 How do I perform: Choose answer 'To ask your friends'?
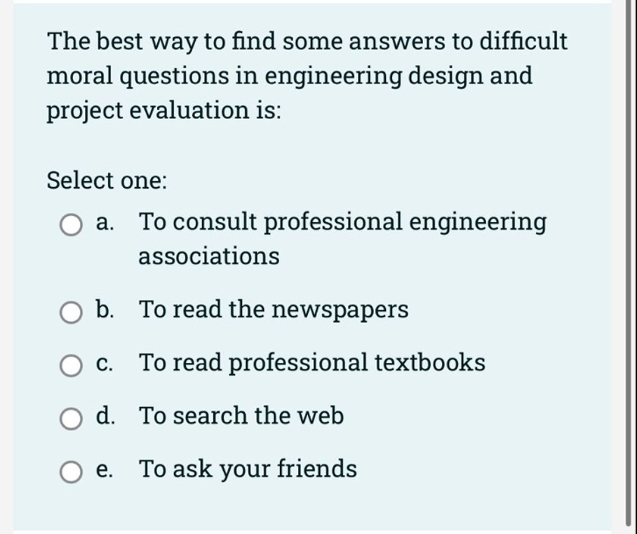[248, 468]
